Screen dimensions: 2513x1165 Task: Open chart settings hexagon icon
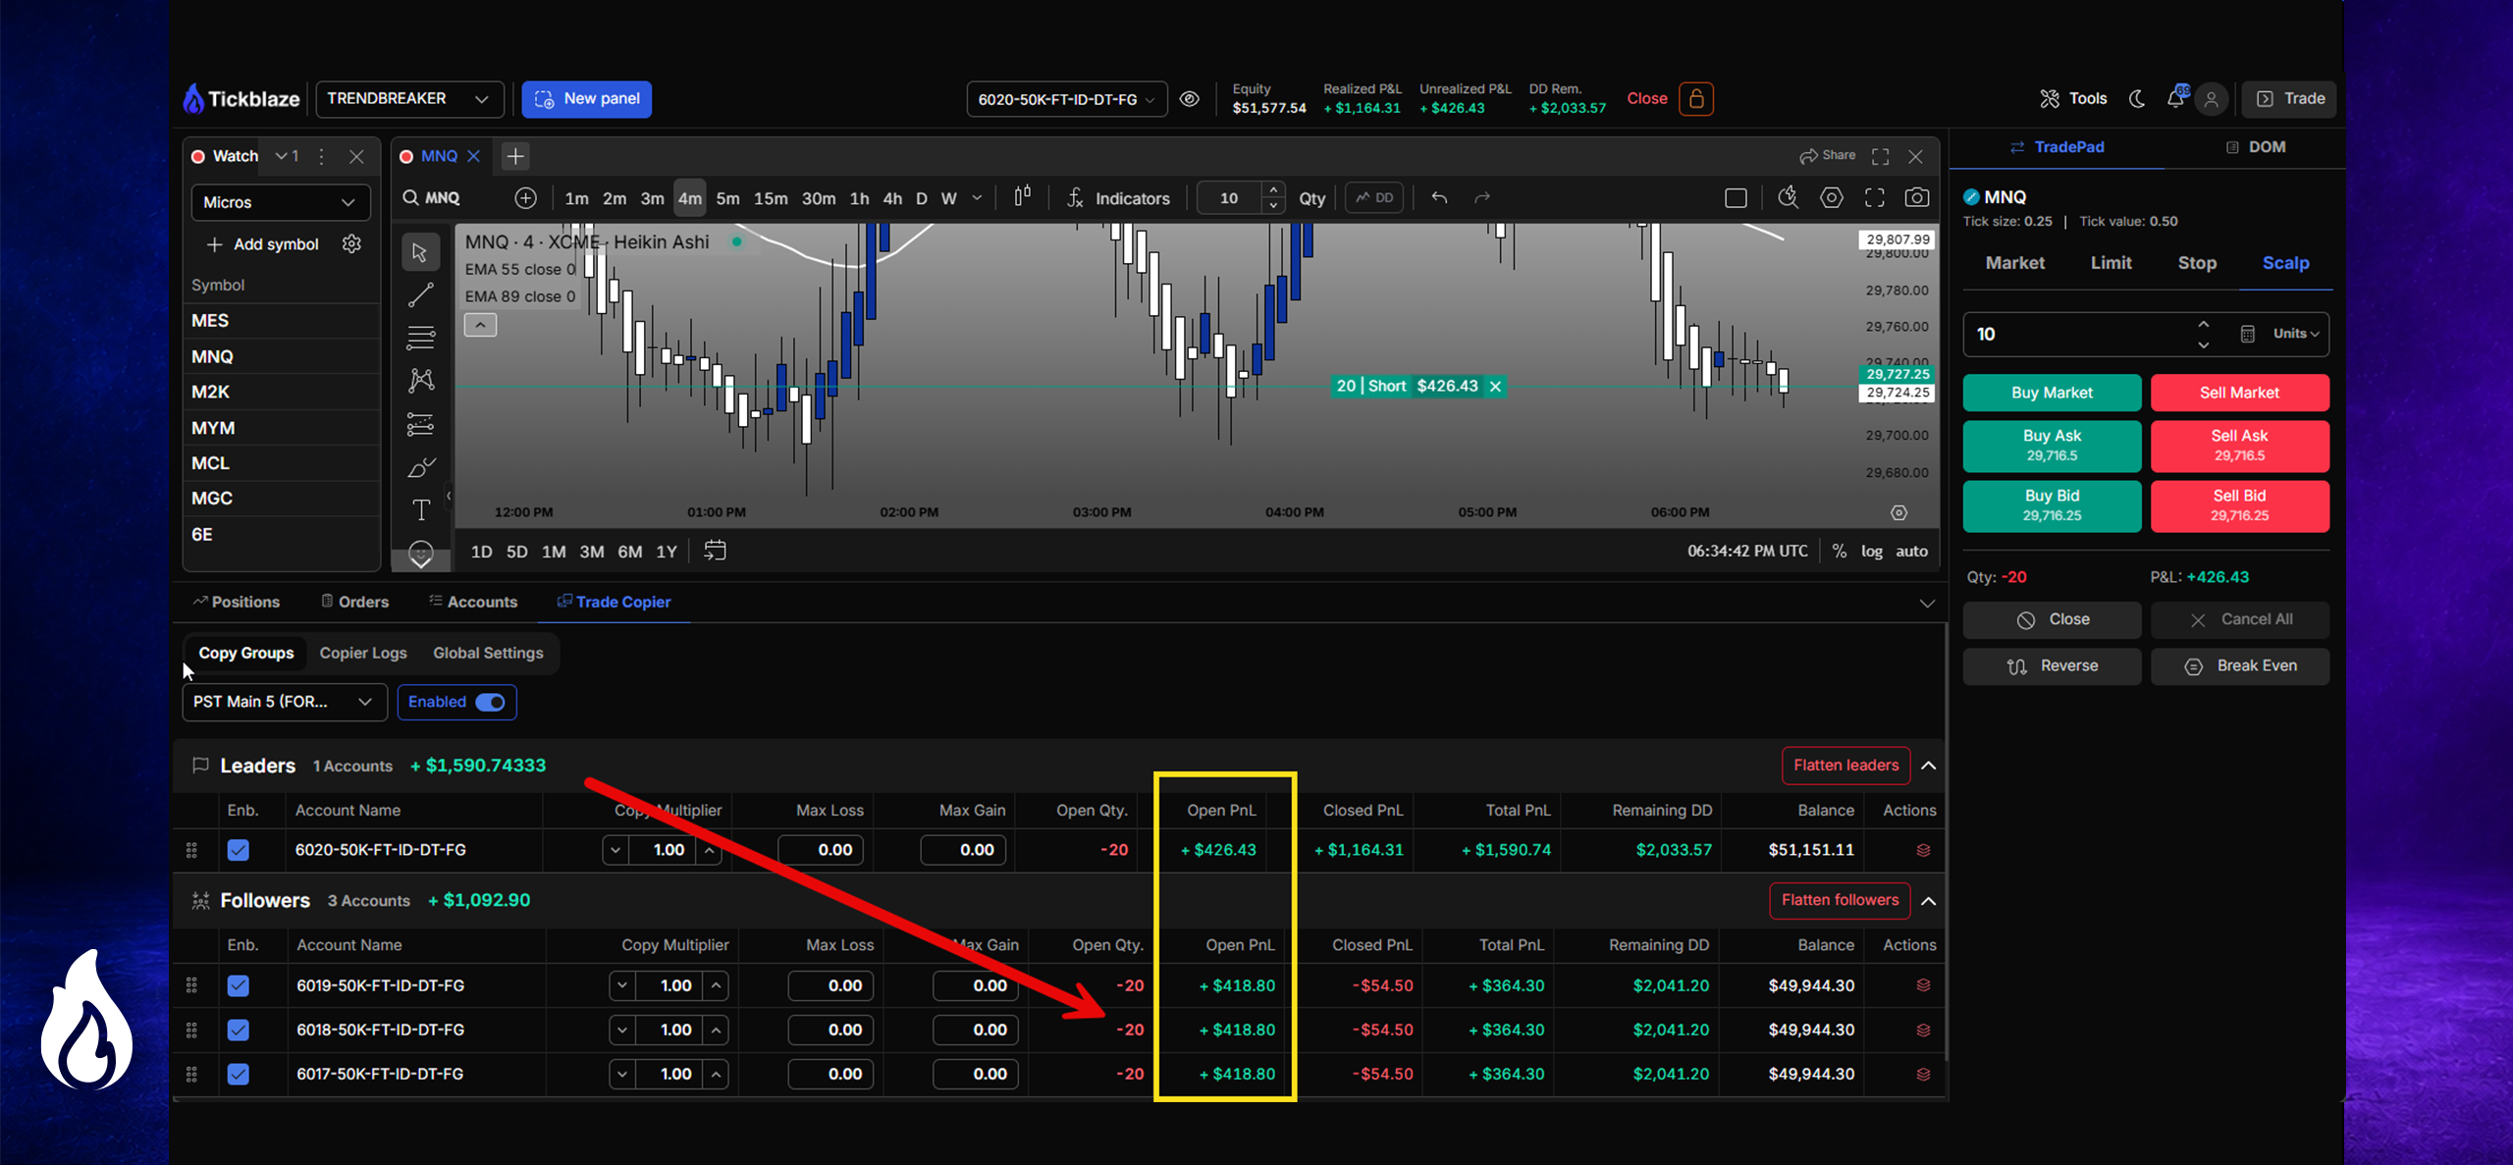pos(1832,197)
